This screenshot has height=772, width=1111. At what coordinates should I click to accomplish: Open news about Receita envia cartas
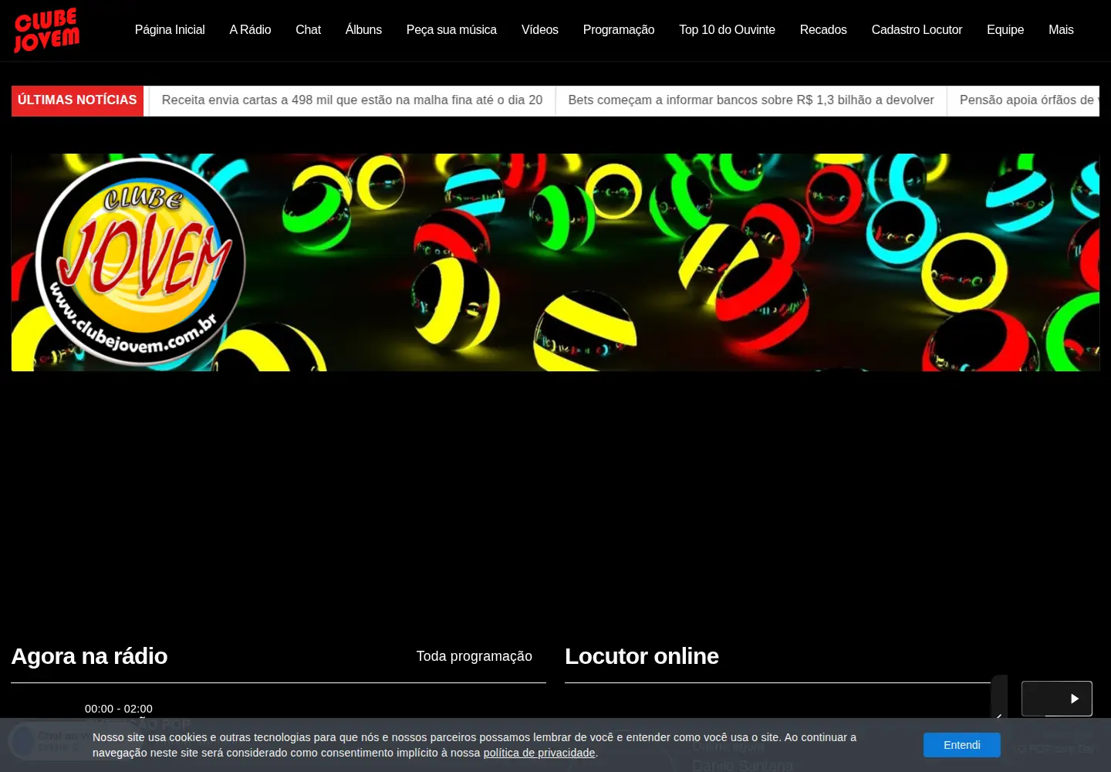pyautogui.click(x=352, y=100)
